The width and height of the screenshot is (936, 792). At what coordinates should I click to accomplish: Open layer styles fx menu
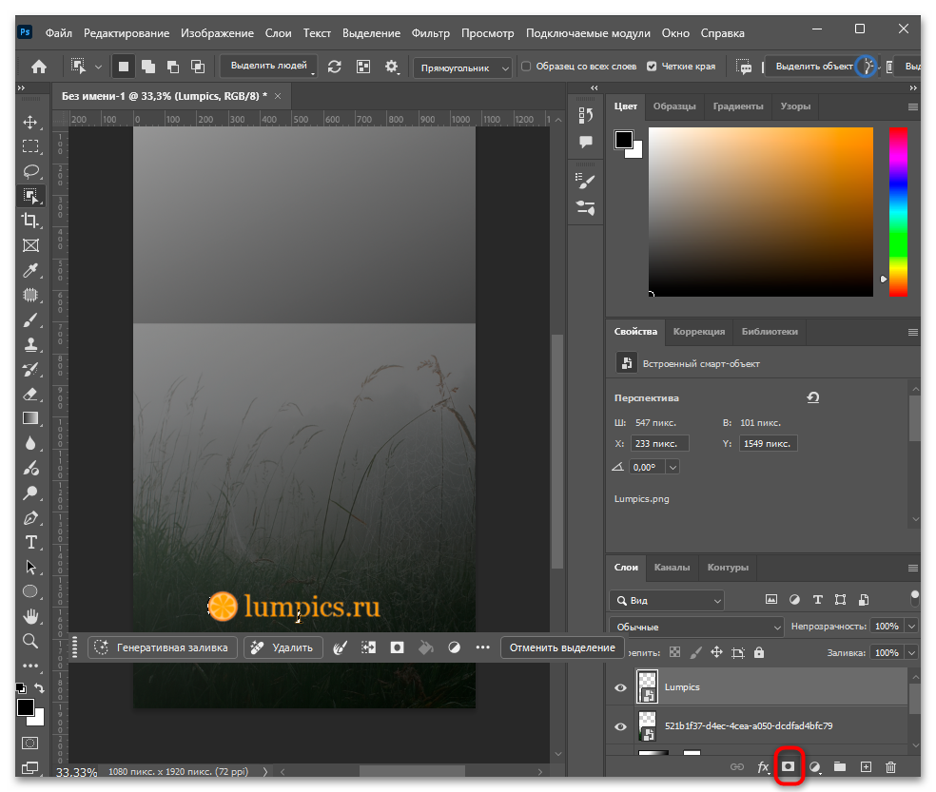coord(763,767)
